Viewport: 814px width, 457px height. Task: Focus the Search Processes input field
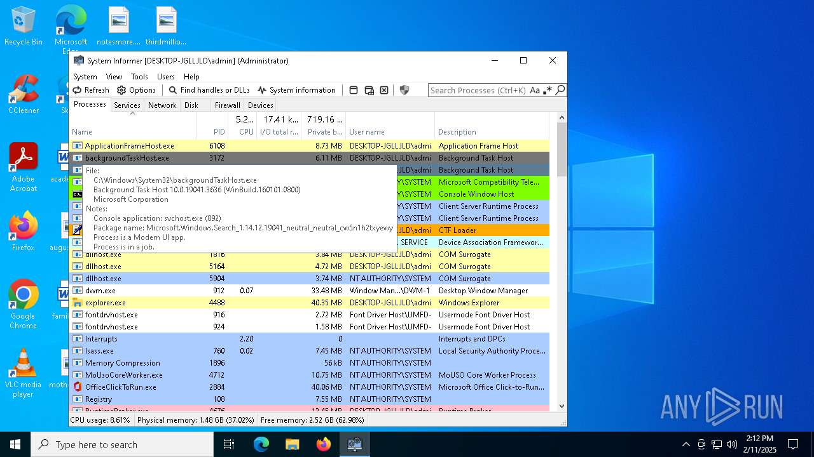[478, 90]
